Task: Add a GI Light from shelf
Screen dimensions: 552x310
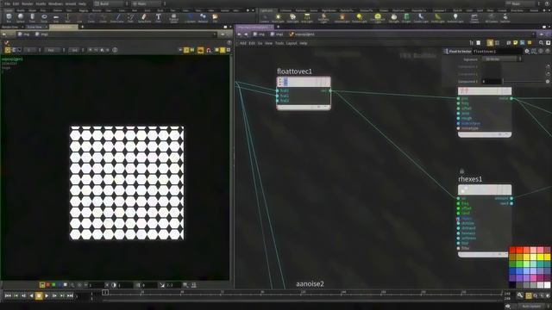Action: point(406,17)
